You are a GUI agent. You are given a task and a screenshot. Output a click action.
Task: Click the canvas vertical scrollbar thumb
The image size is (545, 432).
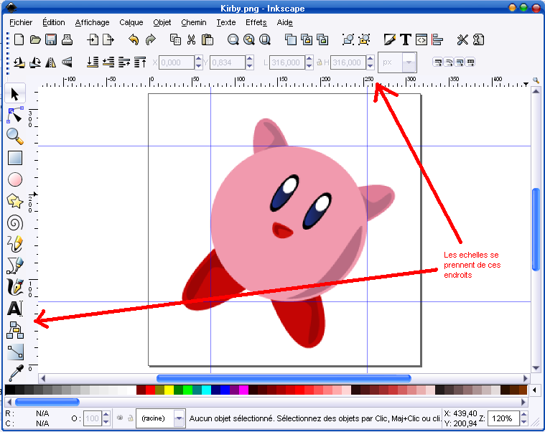(536, 229)
